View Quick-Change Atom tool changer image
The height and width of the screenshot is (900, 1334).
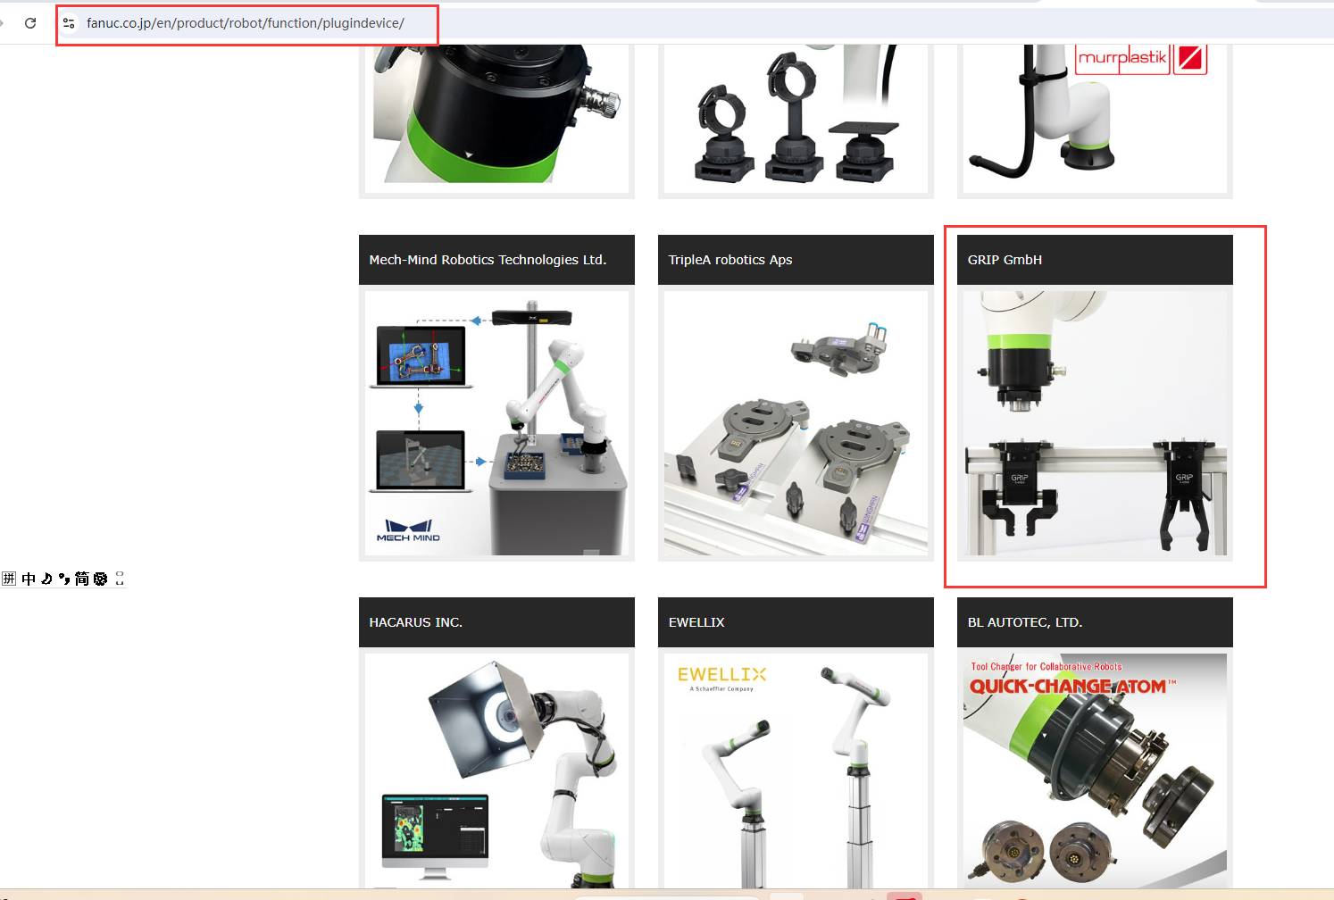point(1095,771)
